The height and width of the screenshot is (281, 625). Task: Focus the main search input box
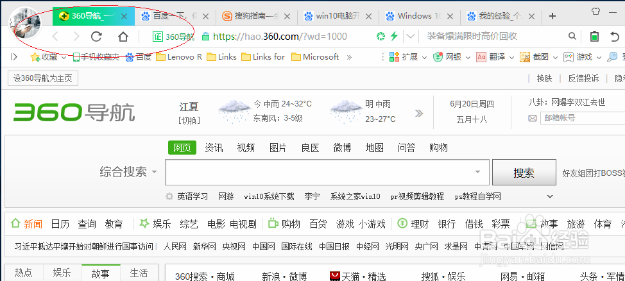(327, 172)
